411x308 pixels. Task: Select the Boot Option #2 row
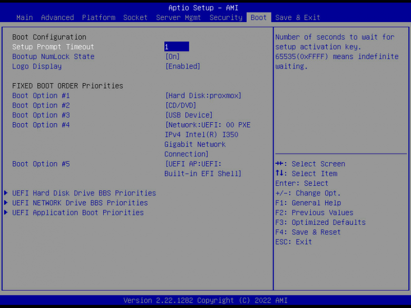click(x=41, y=105)
